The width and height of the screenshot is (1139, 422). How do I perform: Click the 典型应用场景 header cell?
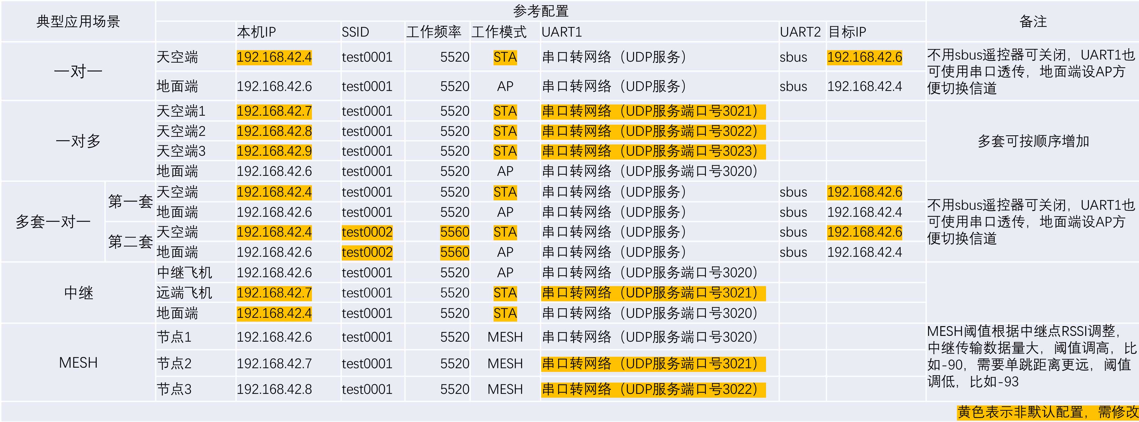point(78,21)
